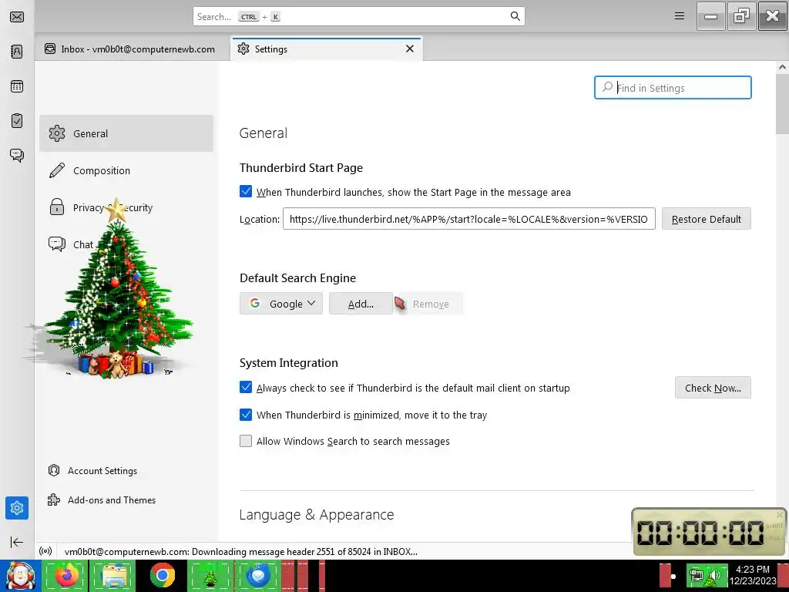Open the Chat settings category
This screenshot has width=789, height=592.
[x=126, y=244]
